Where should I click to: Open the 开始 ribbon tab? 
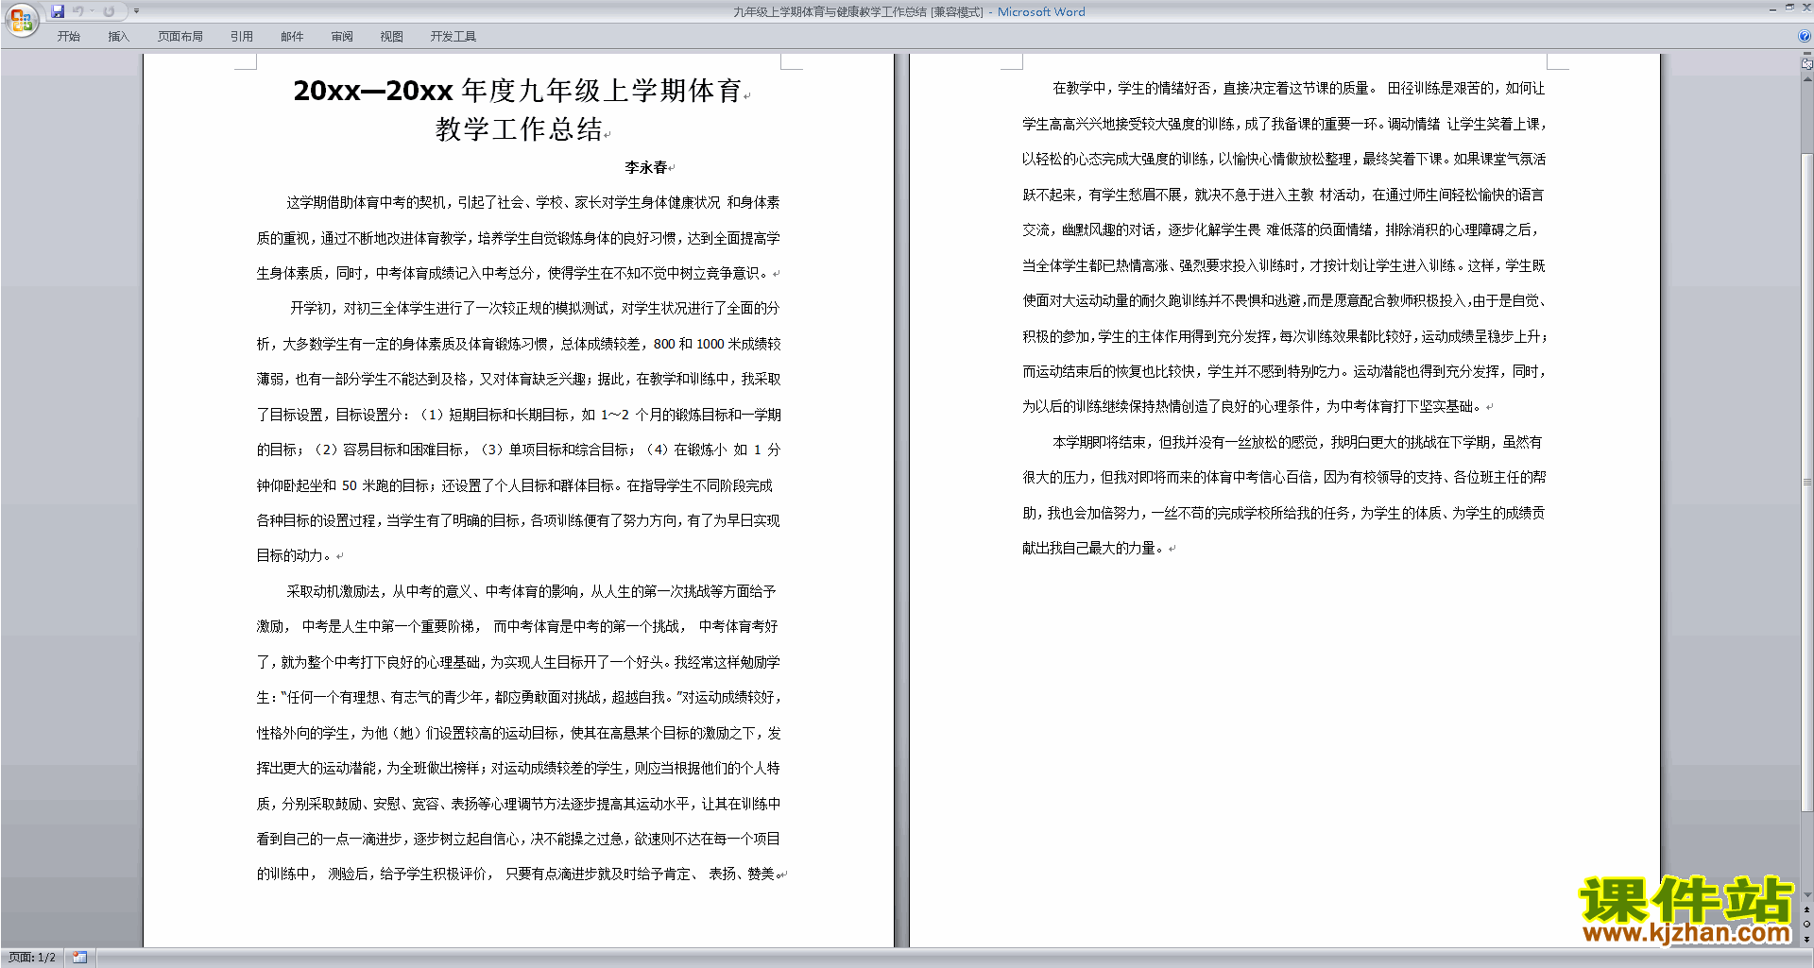tap(69, 36)
